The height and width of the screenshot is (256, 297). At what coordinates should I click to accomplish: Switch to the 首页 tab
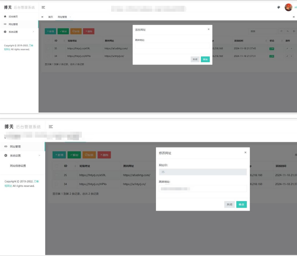click(50, 17)
